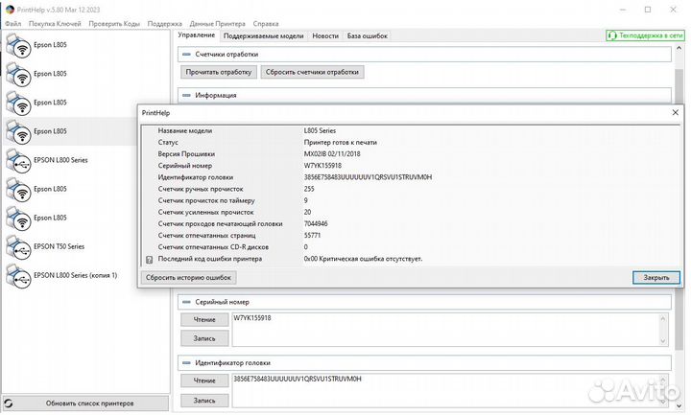The height and width of the screenshot is (415, 691).
Task: Click head passes value 7044946
Action: click(316, 224)
